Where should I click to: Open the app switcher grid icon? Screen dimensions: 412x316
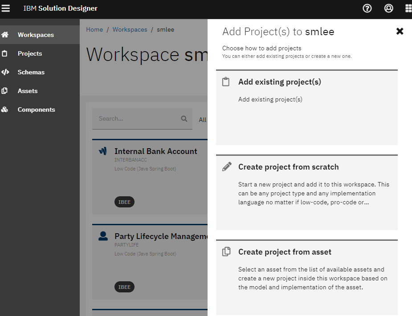coord(408,8)
